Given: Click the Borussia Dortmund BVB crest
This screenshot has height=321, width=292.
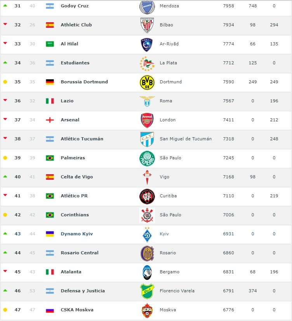Looking at the screenshot, I should point(147,82).
